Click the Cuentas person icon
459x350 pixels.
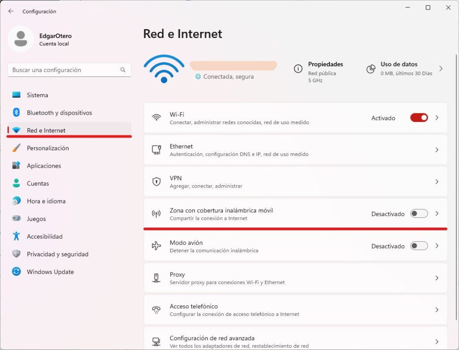(x=17, y=183)
